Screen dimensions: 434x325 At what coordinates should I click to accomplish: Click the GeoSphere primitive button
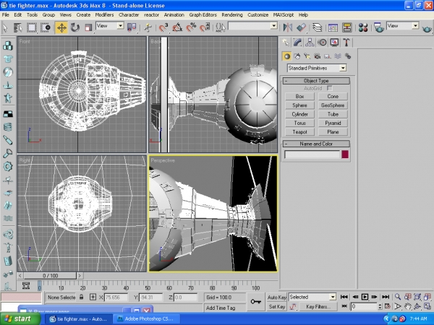click(333, 105)
